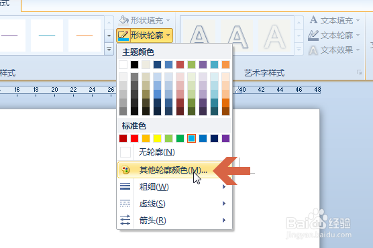This screenshot has height=248, width=373.
Task: Choose the purple theme color swatch
Action: (203, 64)
